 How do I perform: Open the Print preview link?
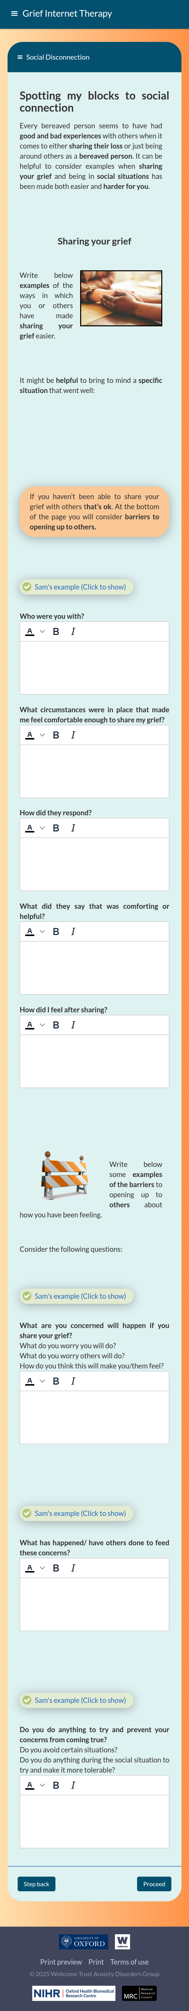61,1962
